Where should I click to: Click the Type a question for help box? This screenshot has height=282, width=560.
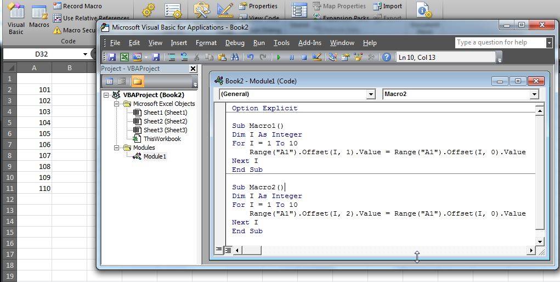click(x=501, y=43)
